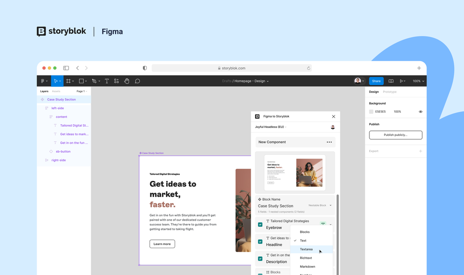Toggle the Headline field checkbox

tap(260, 242)
